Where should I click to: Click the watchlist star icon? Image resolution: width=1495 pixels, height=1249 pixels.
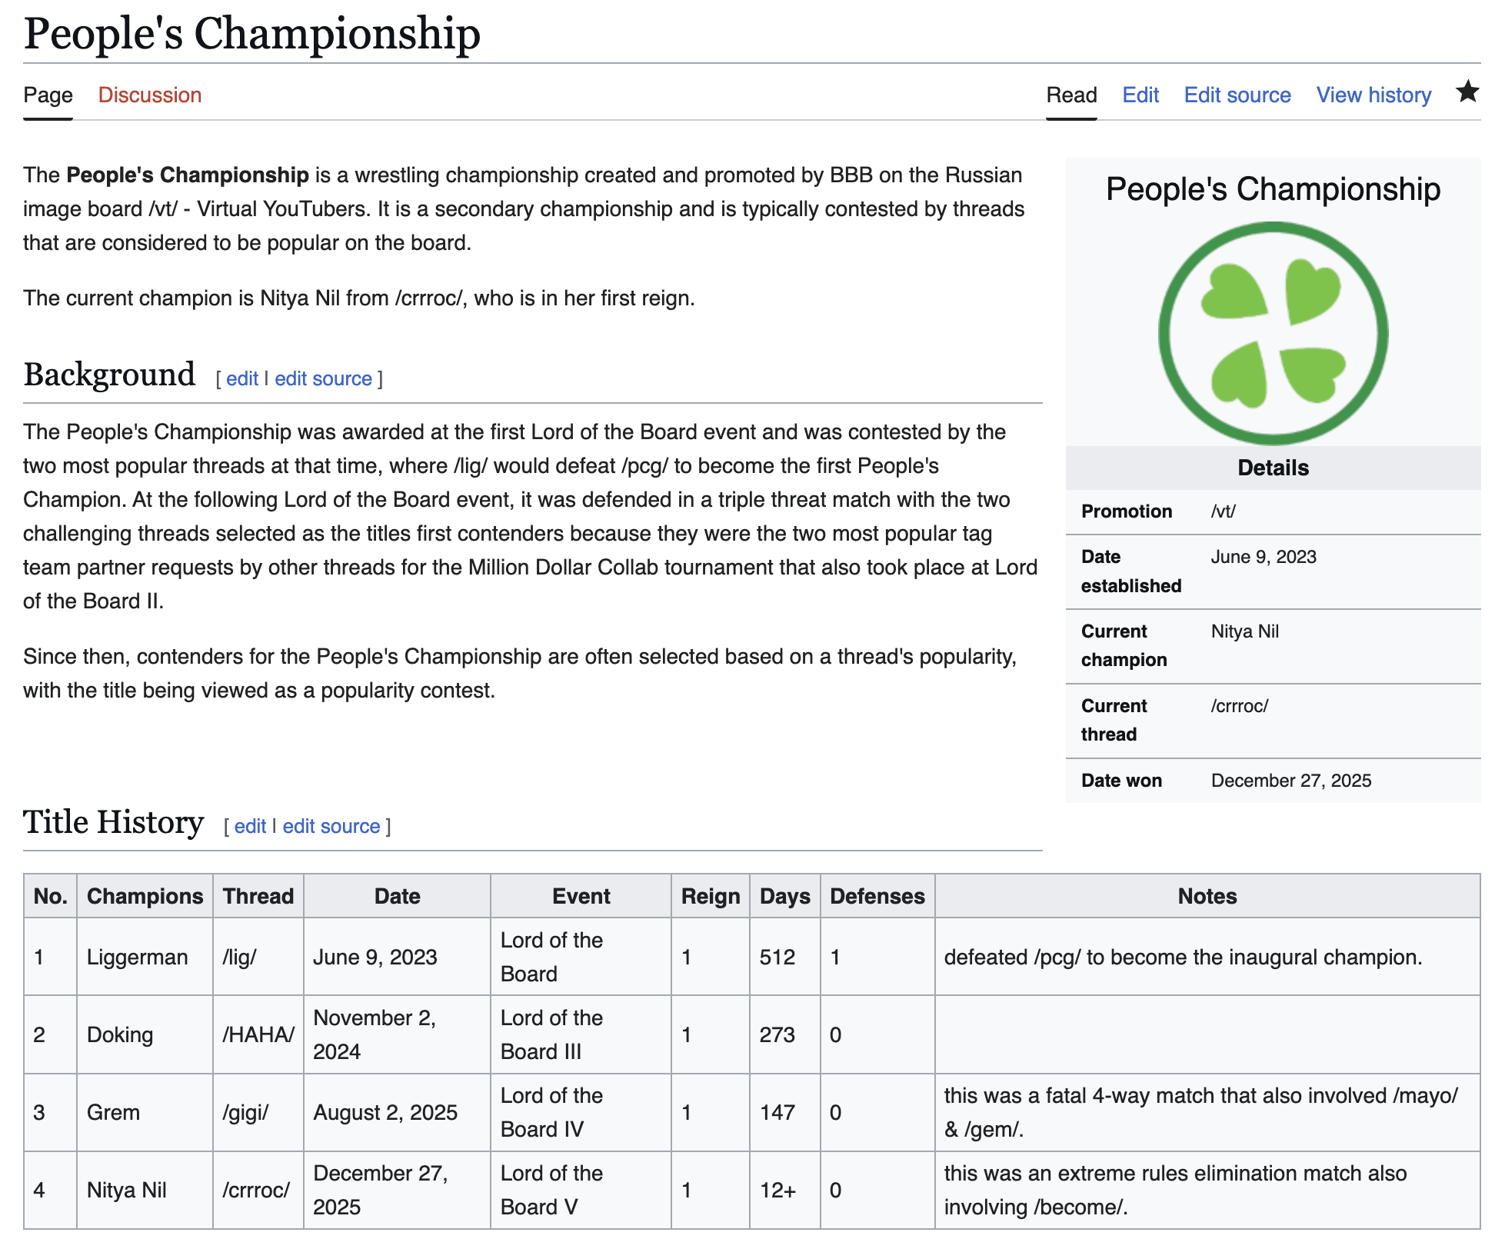(x=1467, y=93)
